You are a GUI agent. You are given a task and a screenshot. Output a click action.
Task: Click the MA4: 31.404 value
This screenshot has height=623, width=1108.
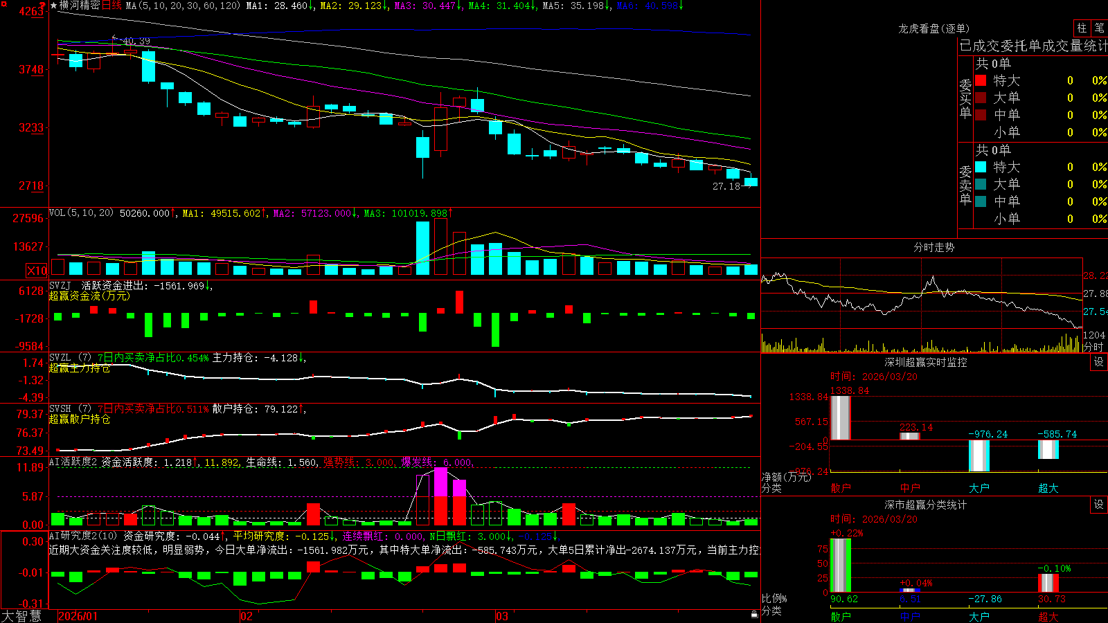pyautogui.click(x=501, y=6)
